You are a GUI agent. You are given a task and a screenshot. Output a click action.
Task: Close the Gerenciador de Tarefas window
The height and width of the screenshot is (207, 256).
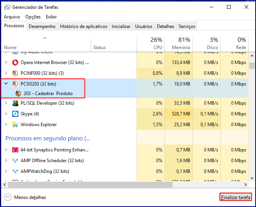(246, 7)
